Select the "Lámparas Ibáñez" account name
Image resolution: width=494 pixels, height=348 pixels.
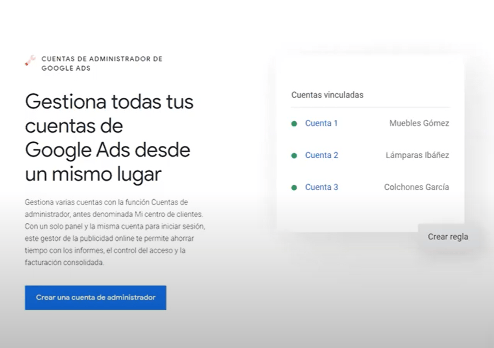pyautogui.click(x=417, y=155)
